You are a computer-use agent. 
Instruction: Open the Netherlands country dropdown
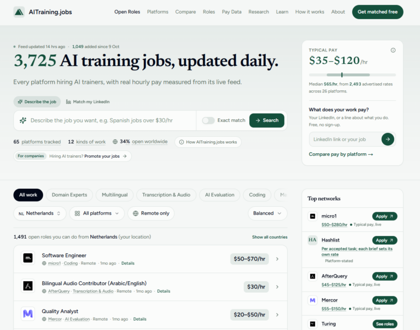pyautogui.click(x=39, y=213)
